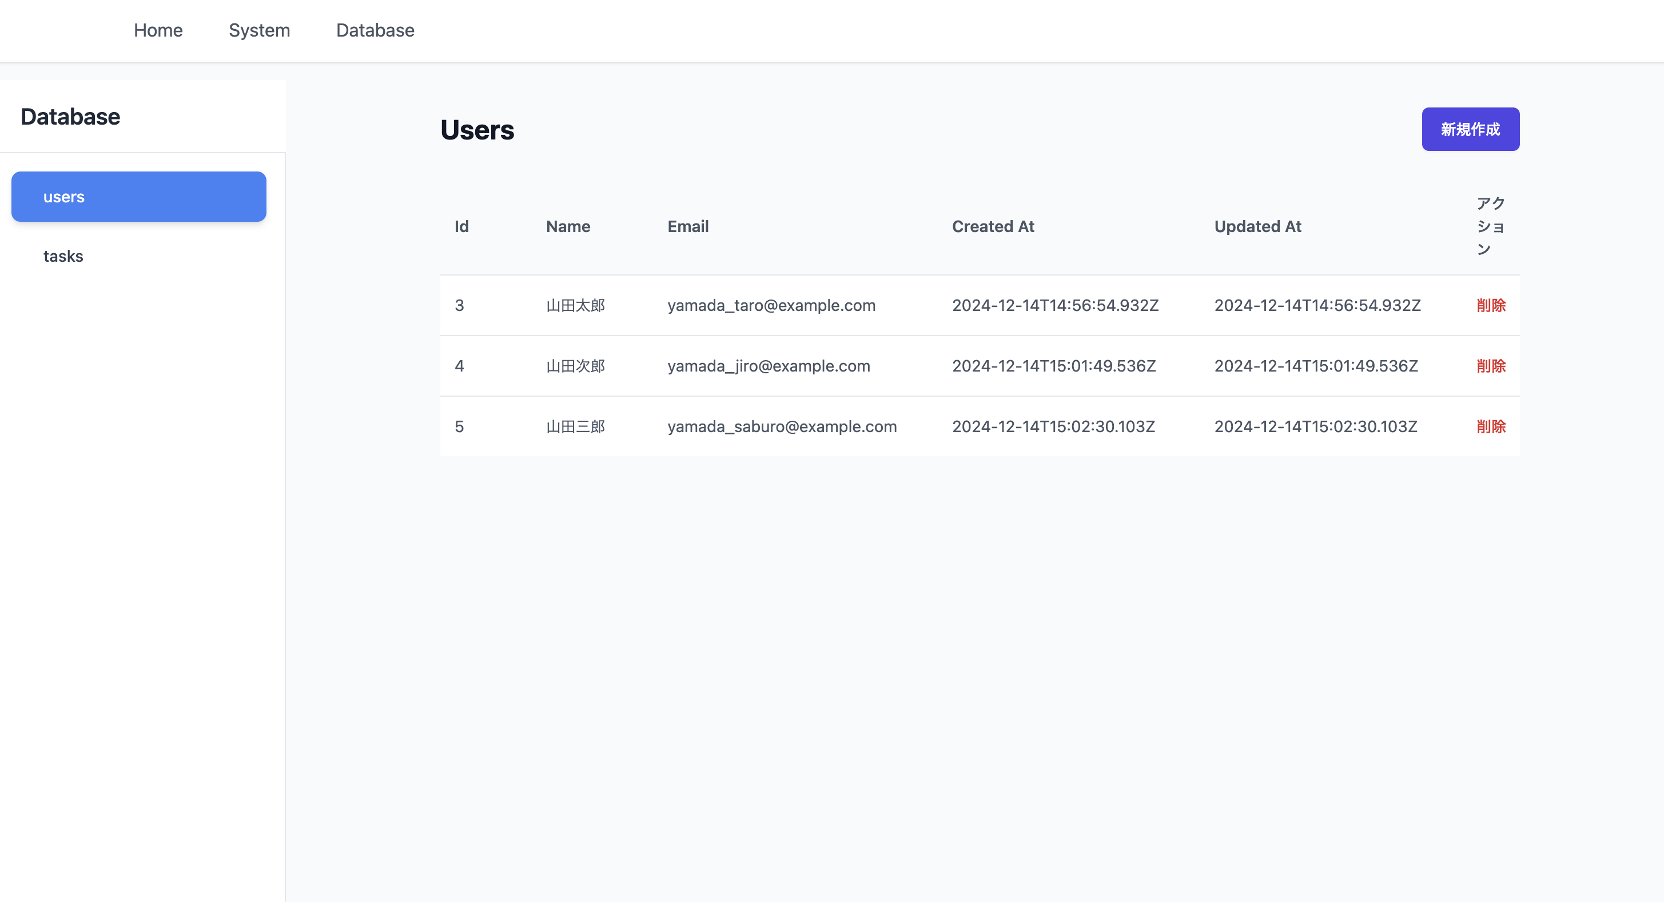The width and height of the screenshot is (1664, 902).
Task: Select the users table in sidebar
Action: 139,196
